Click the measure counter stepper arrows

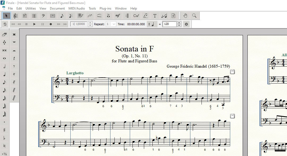pyautogui.click(x=90, y=24)
